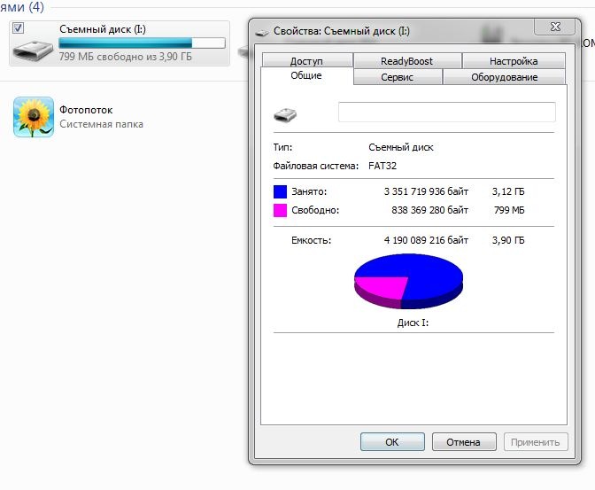Click the magenta Свободно color swatch
The height and width of the screenshot is (490, 595).
click(x=280, y=210)
